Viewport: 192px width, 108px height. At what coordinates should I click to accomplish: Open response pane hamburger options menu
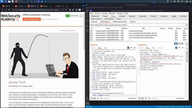[x=183, y=48]
